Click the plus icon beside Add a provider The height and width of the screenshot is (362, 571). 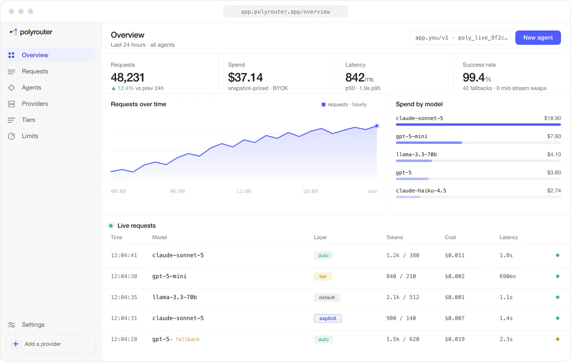[x=15, y=344]
